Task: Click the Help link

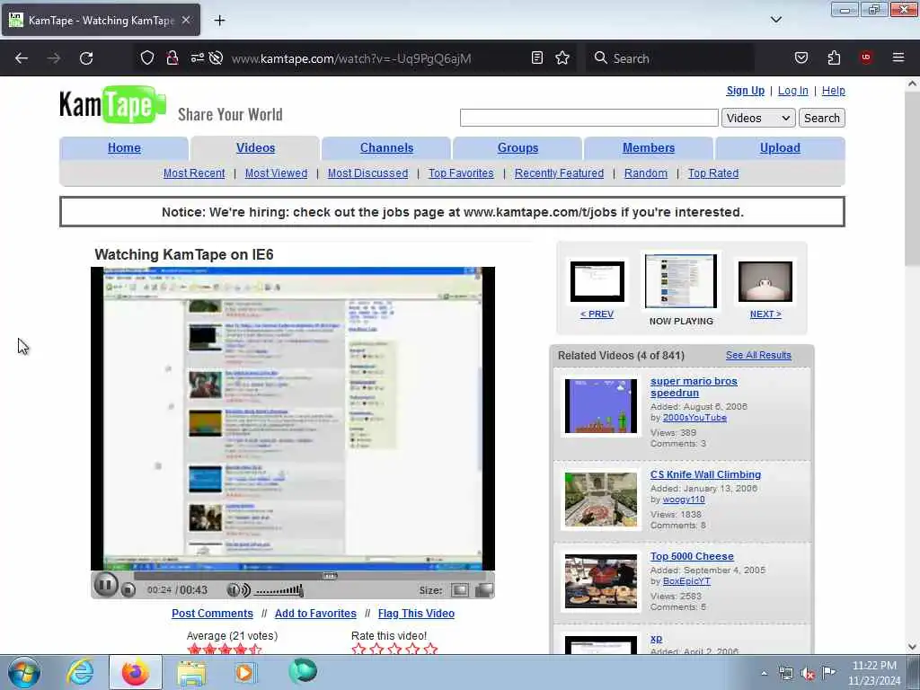Action: tap(833, 91)
